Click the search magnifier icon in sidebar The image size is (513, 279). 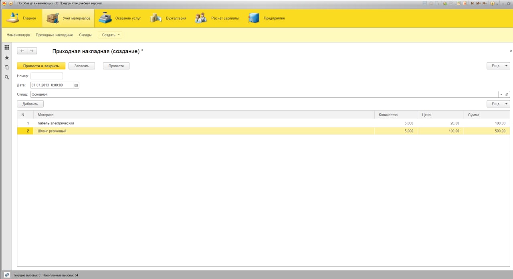7,77
